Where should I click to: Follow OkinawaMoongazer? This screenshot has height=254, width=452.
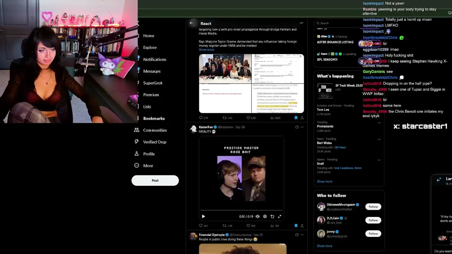[373, 207]
